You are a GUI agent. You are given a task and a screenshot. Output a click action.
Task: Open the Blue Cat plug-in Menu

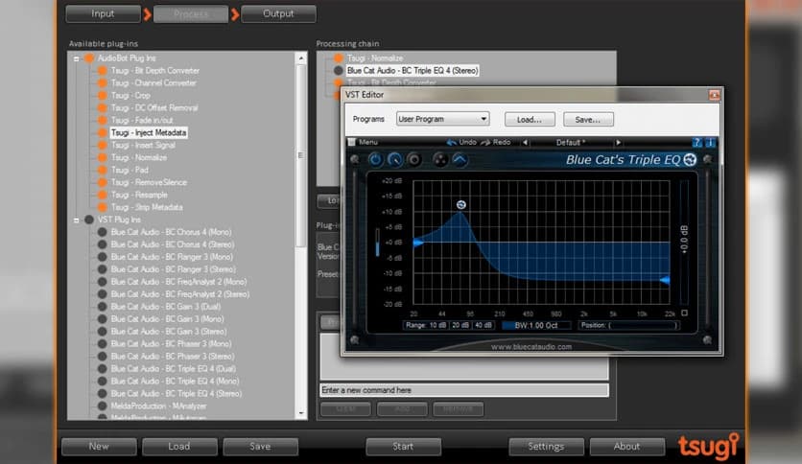point(367,142)
